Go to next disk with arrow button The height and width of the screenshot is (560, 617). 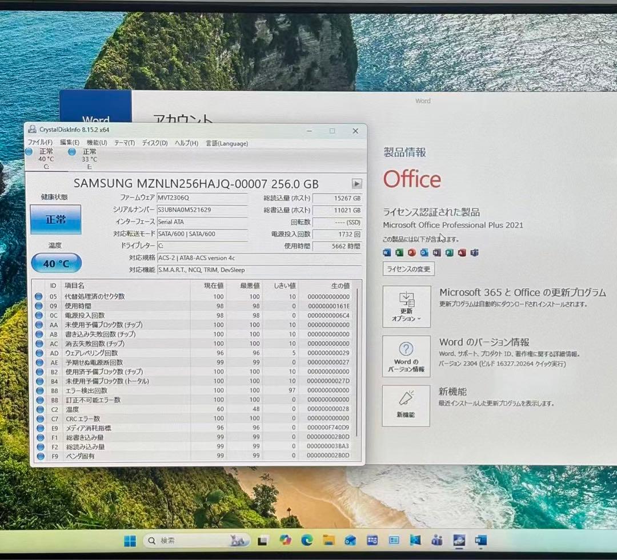356,184
